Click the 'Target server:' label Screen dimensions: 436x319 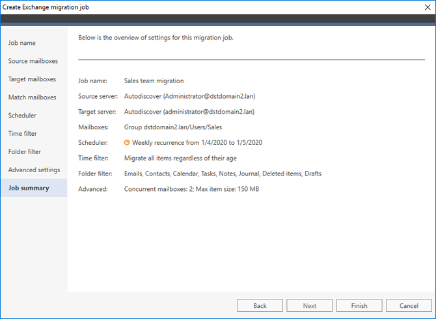[97, 112]
